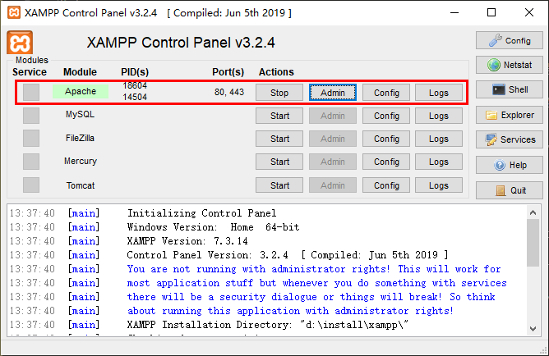Viewport: 549px width, 356px height.
Task: Open Shell terminal icon button
Action: (509, 89)
